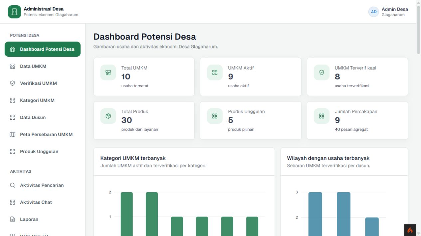The image size is (421, 236).
Task: Select the Produk Unggulan value 5
Action: pyautogui.click(x=231, y=120)
